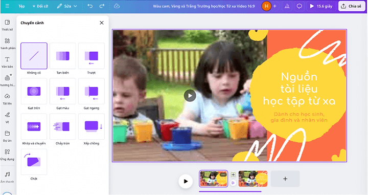Open the Vẽ draw tab

(x=7, y=118)
